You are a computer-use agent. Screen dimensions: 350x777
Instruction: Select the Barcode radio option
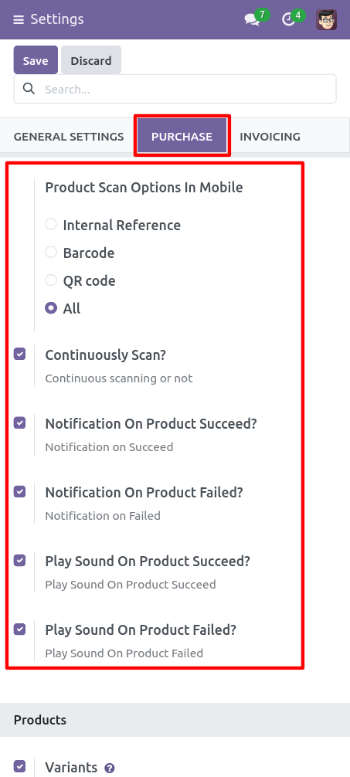(x=50, y=253)
